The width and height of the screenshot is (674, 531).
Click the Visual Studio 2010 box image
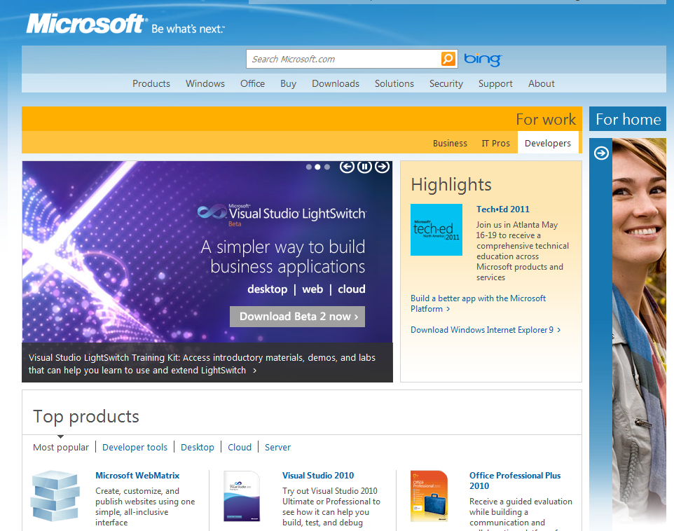[242, 496]
